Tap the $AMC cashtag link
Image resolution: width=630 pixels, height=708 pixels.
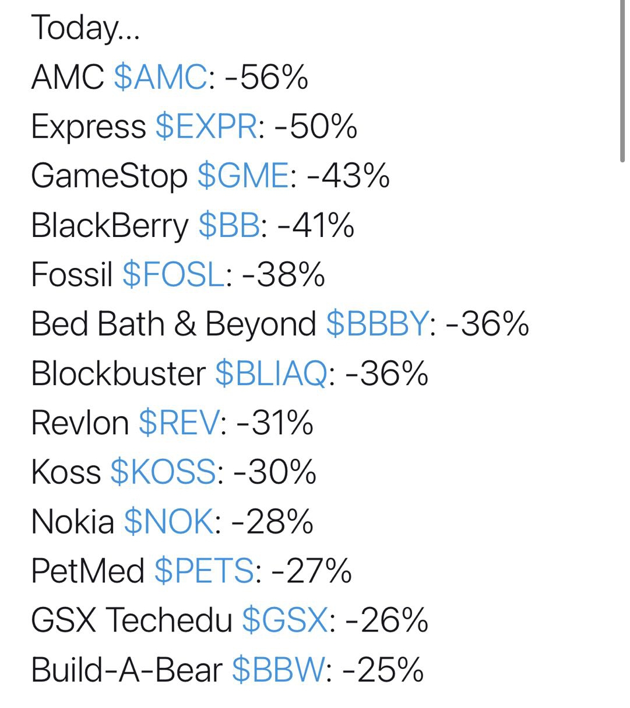click(160, 77)
